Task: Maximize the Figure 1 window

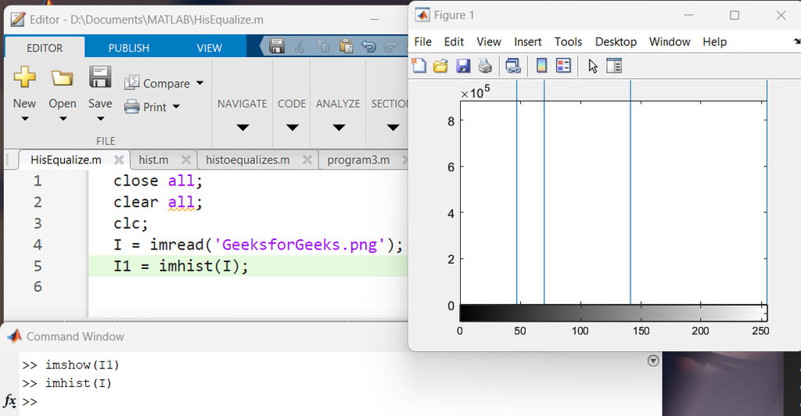Action: (x=735, y=16)
